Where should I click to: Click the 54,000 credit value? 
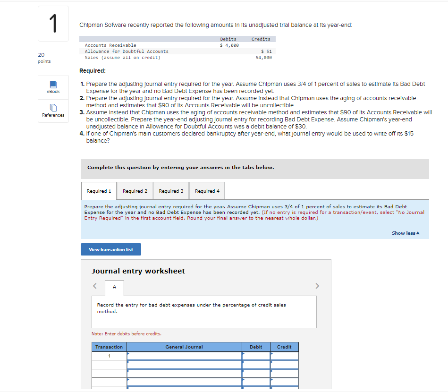tap(264, 58)
